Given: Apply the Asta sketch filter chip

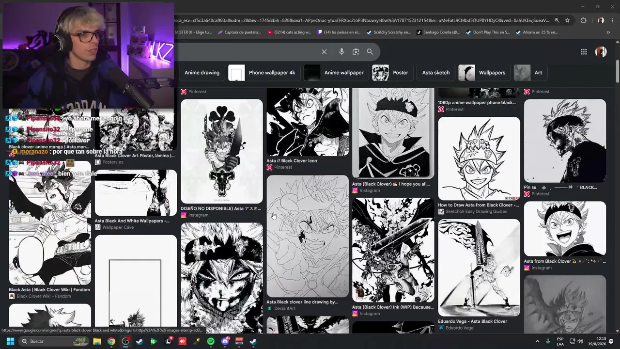Looking at the screenshot, I should pyautogui.click(x=436, y=73).
